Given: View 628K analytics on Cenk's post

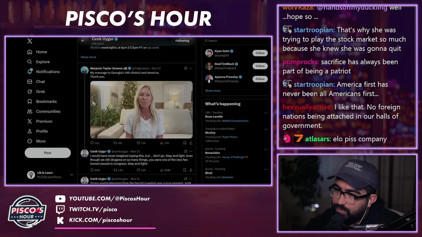Looking at the screenshot, I should [165, 170].
